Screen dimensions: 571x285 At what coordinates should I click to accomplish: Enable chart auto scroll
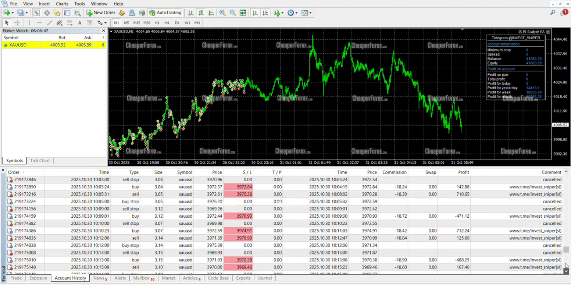(x=255, y=13)
